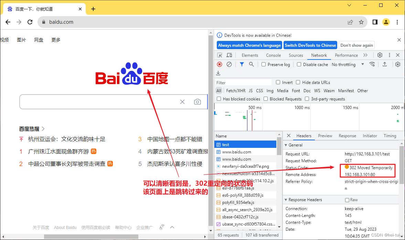Click the request list scrollbar
Screen dimensions: 405x240
pyautogui.click(x=279, y=146)
